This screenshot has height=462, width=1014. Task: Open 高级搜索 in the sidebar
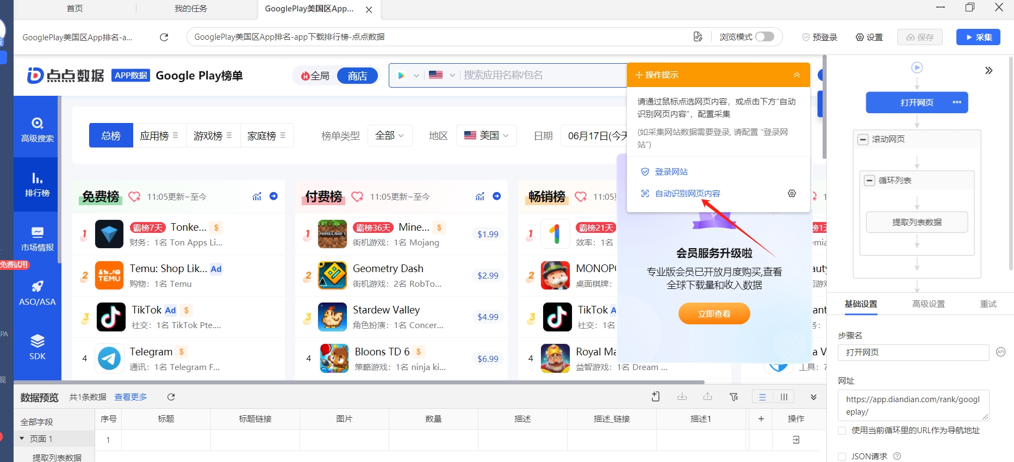coord(38,130)
